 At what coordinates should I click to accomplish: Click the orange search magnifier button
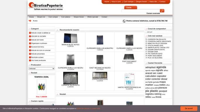[x=162, y=11]
